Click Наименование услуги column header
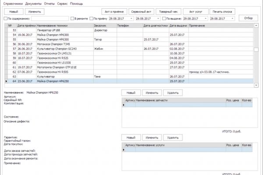This screenshot has height=175, width=263. 181,145
